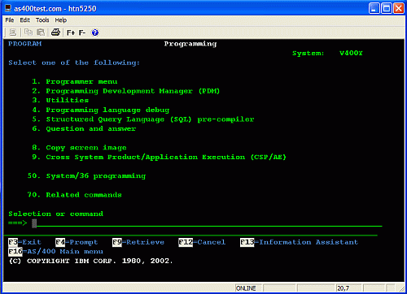407x294 pixels.
Task: Increase font size with F+ button
Action: (x=71, y=32)
